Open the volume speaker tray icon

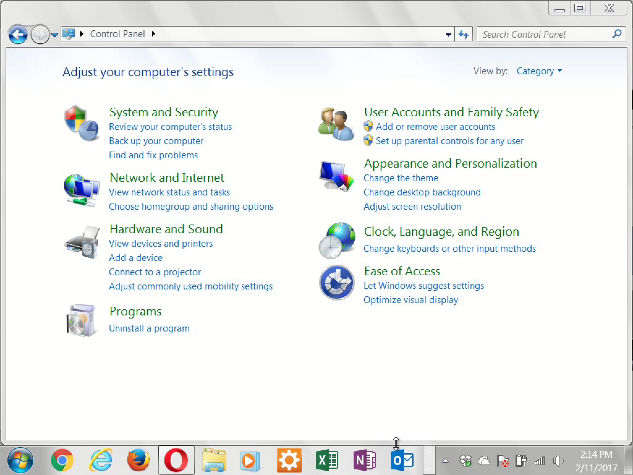(558, 461)
